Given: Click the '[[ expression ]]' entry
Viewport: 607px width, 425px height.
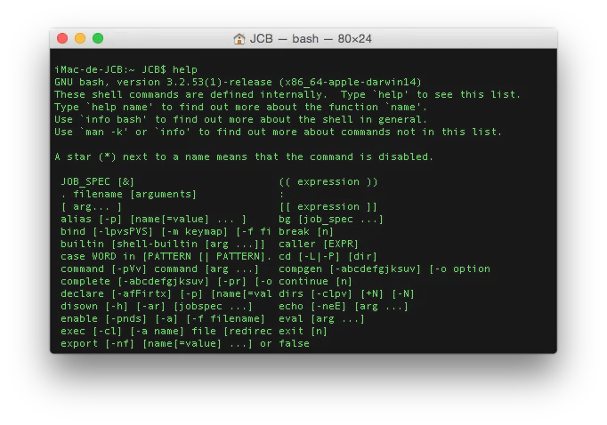Looking at the screenshot, I should pyautogui.click(x=328, y=206).
